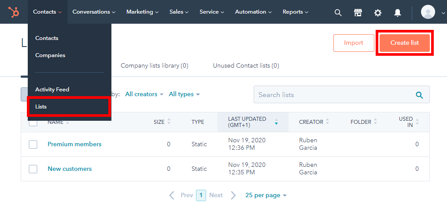Expand the Marketing navigation menu

pos(142,12)
